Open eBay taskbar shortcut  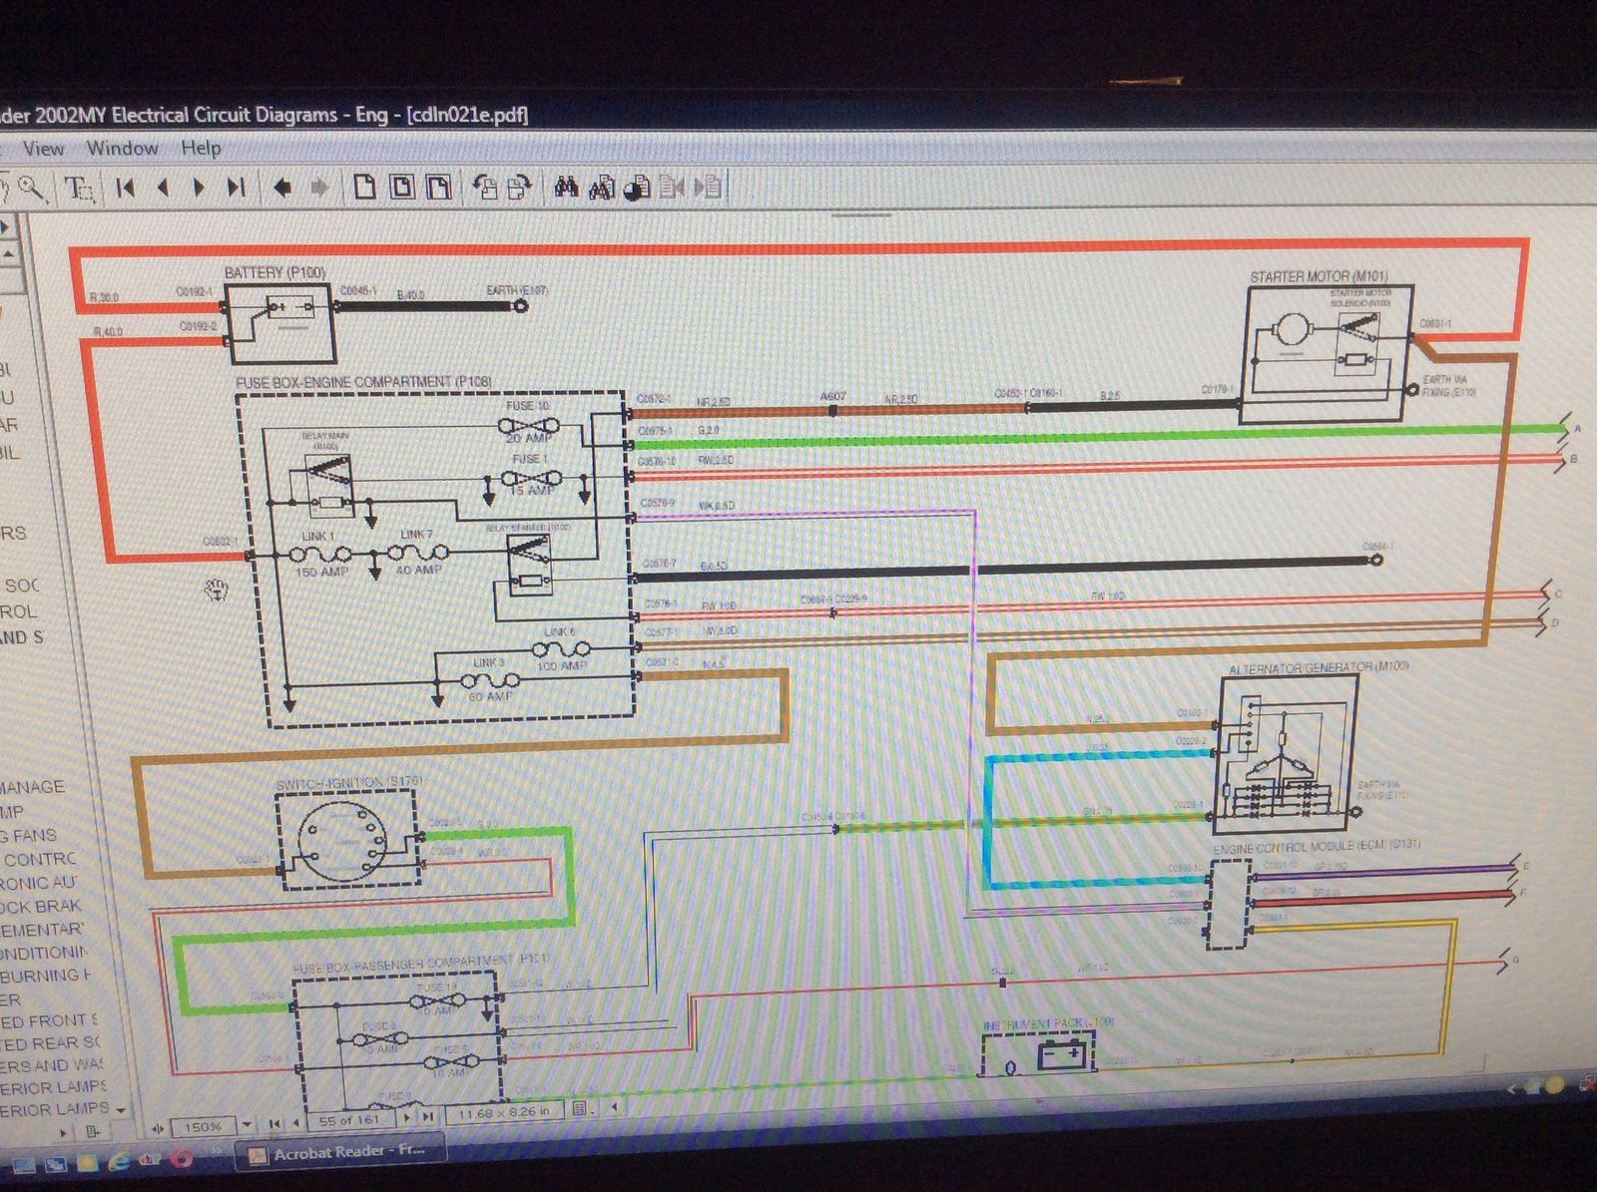coord(150,1159)
